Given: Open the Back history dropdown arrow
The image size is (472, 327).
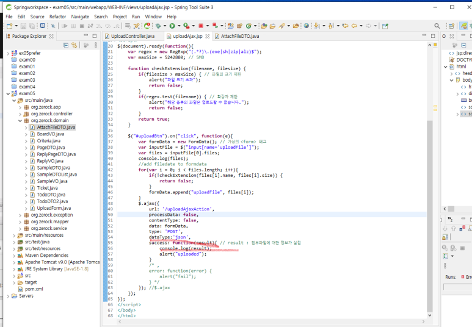Looking at the screenshot, I should [x=361, y=26].
